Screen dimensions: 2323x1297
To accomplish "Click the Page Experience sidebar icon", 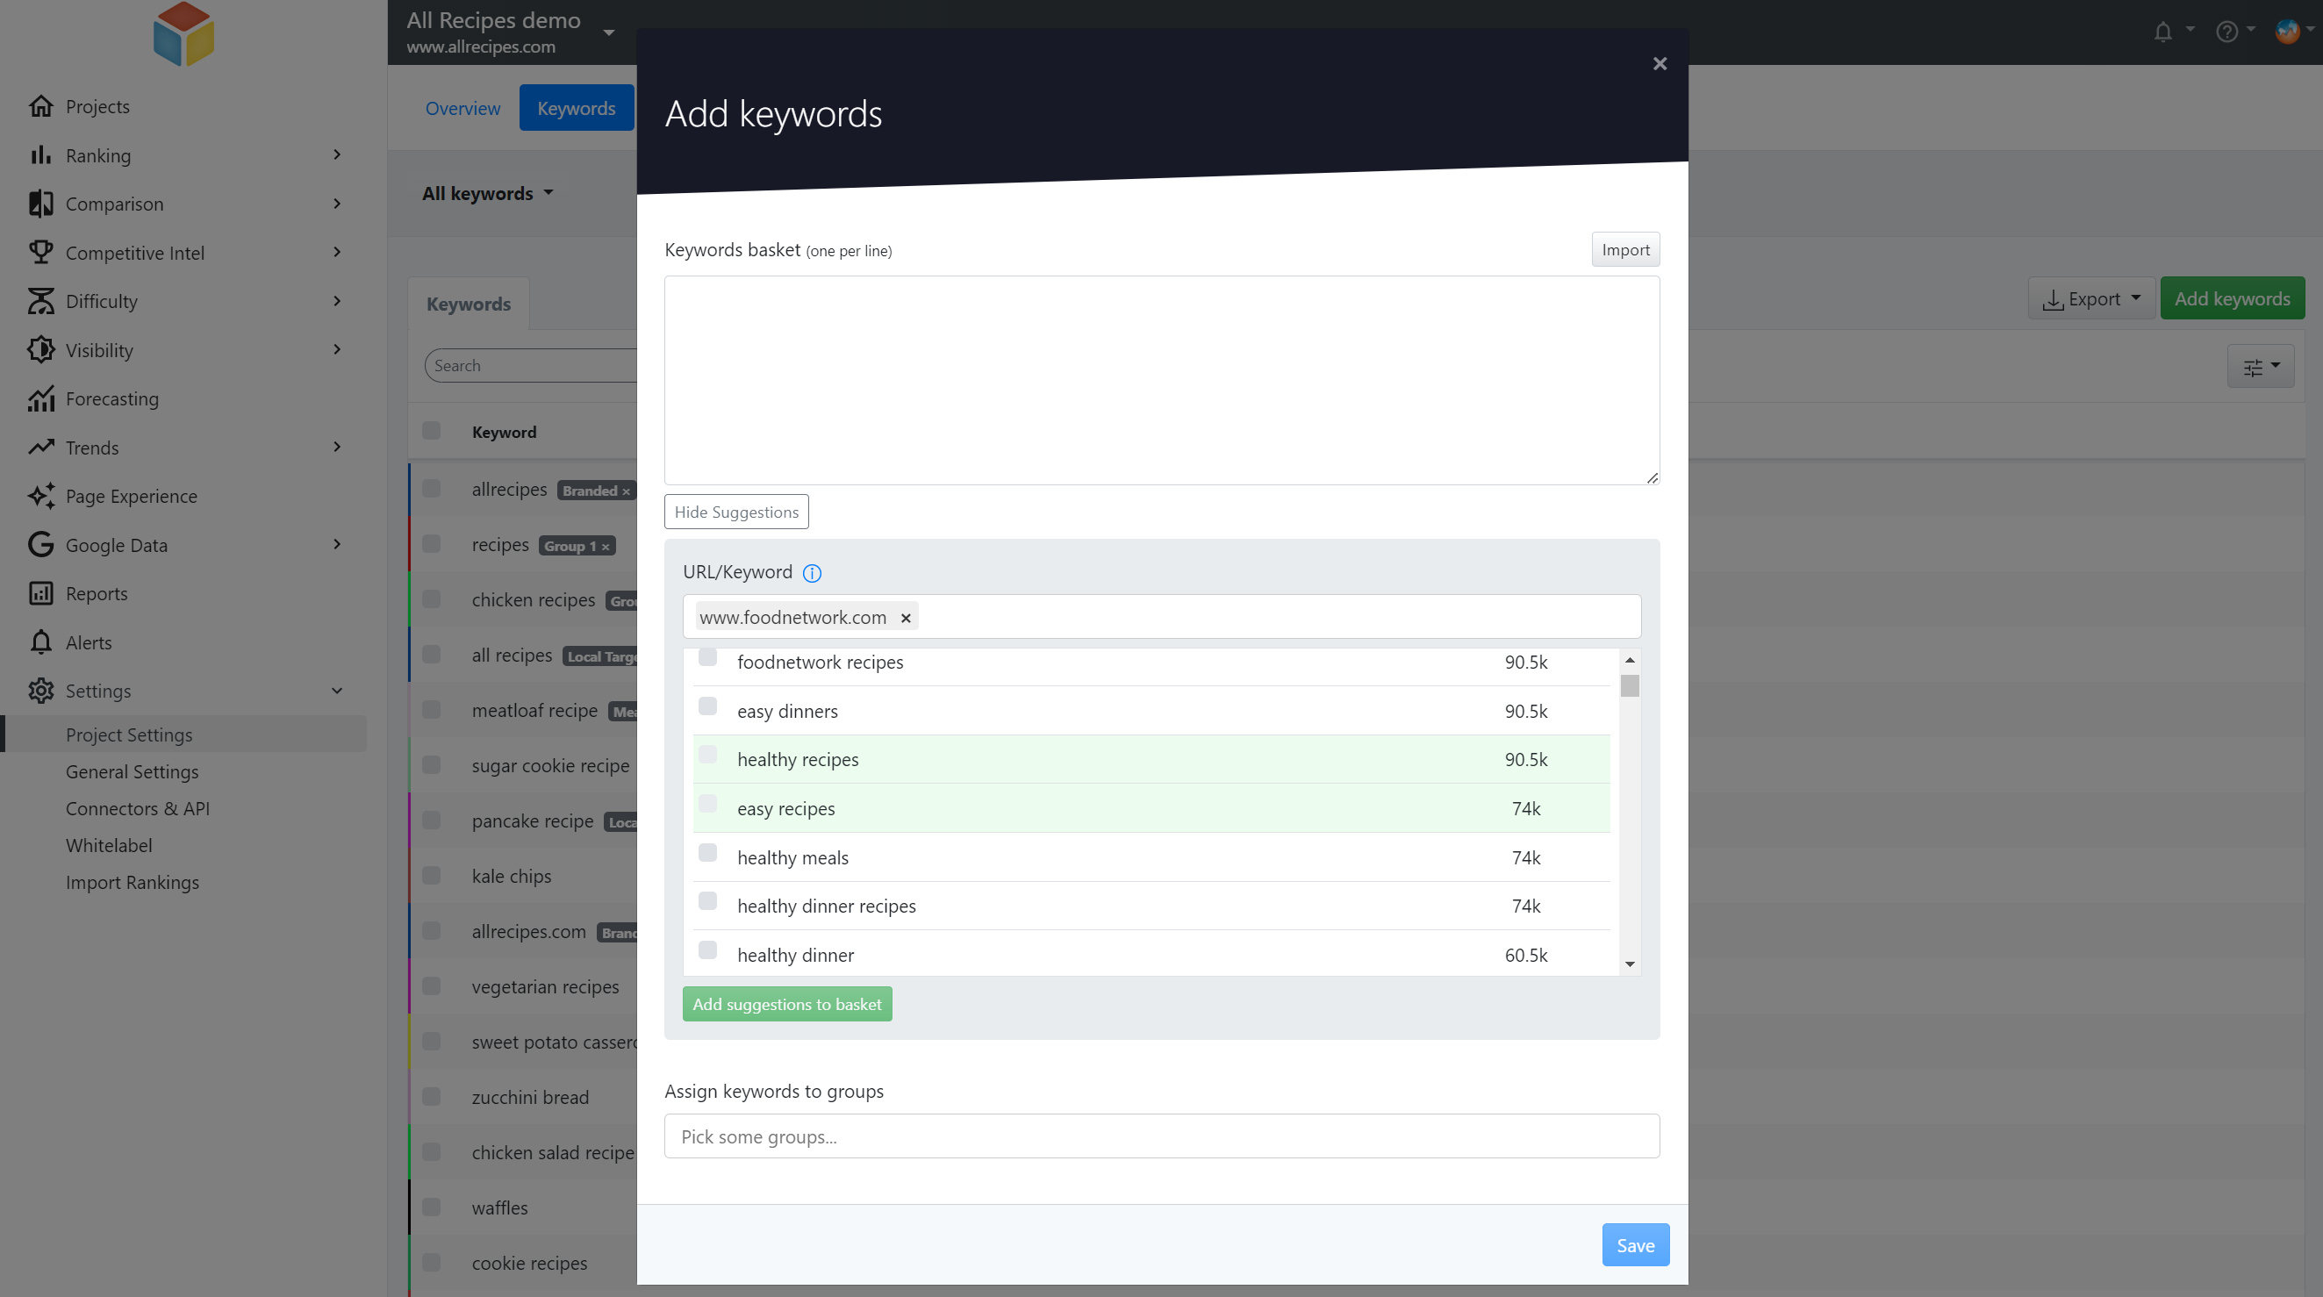I will tap(40, 496).
